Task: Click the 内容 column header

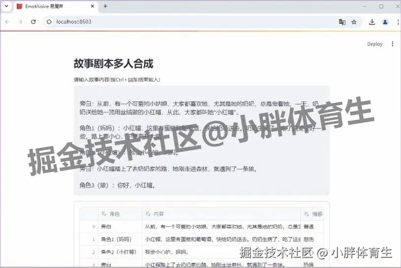Action: pos(222,214)
